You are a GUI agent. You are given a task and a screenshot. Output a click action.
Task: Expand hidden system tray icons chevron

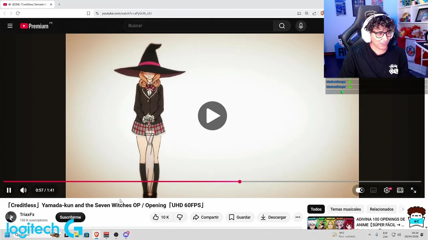tap(369, 235)
